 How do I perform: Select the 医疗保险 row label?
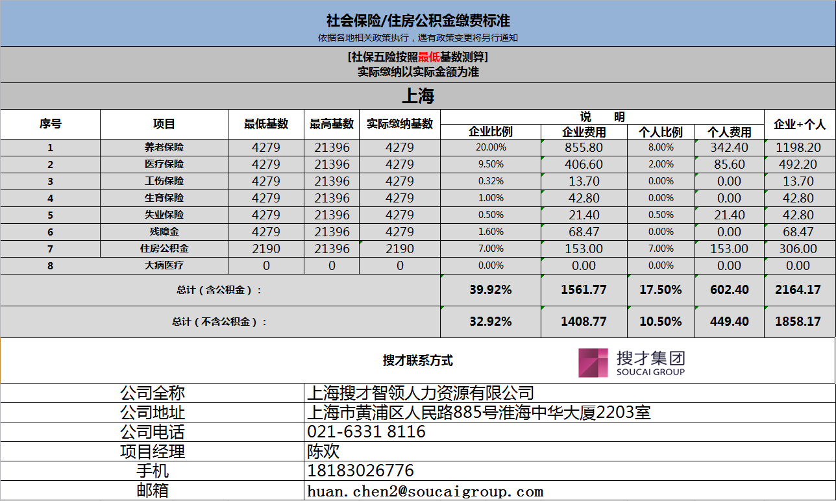click(x=164, y=164)
